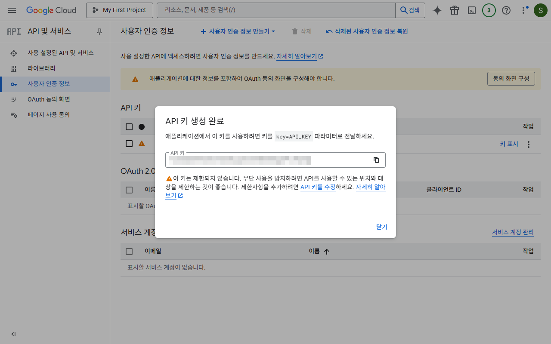Click 표시할 서비스 계정이 없습니다 text

(167, 267)
